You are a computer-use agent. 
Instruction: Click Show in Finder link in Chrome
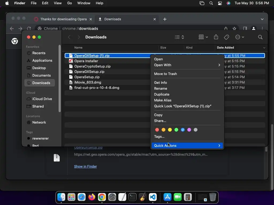85,167
